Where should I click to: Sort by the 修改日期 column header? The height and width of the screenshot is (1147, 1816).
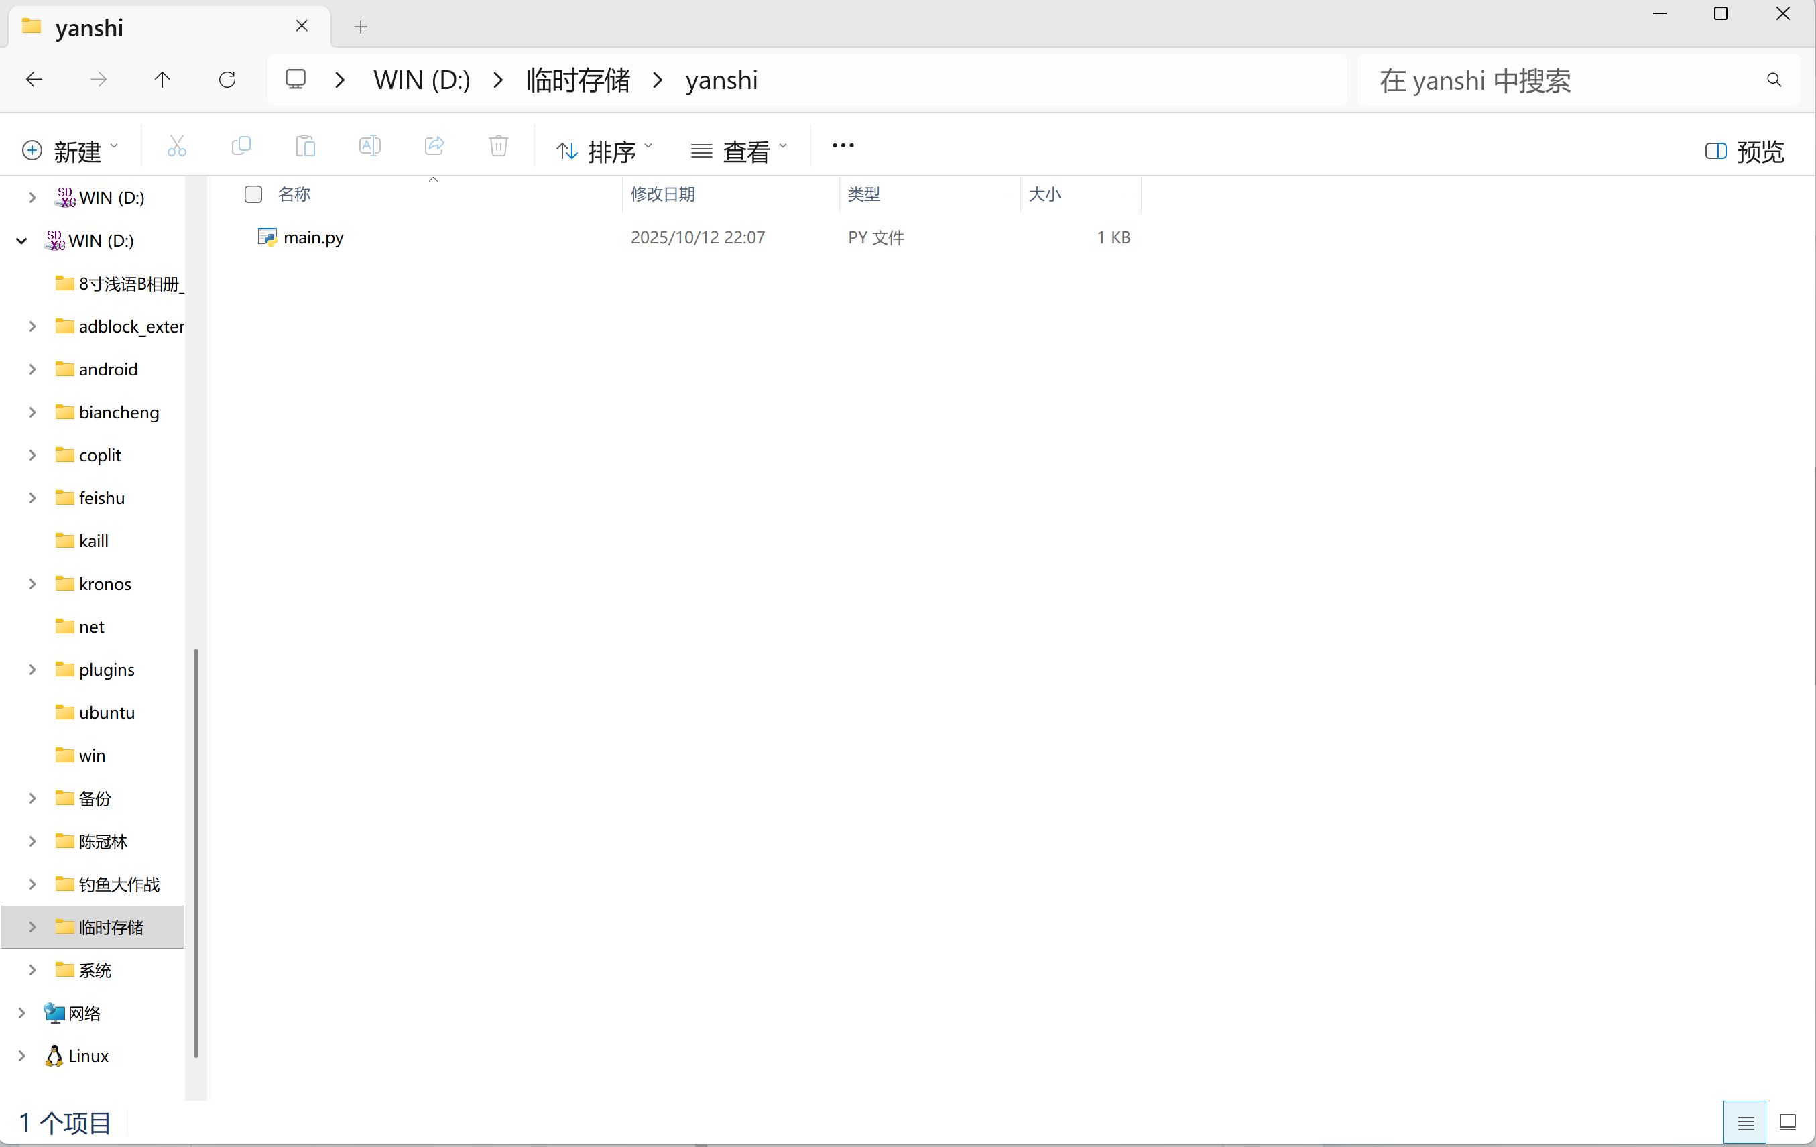(x=662, y=194)
